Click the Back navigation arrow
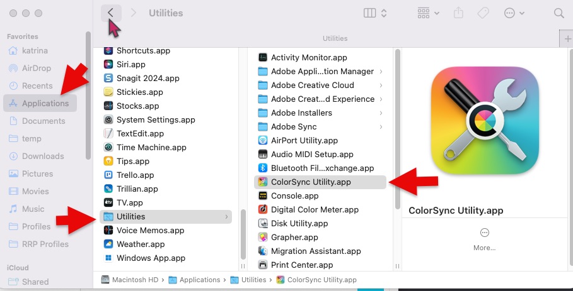The width and height of the screenshot is (573, 291). (x=111, y=13)
